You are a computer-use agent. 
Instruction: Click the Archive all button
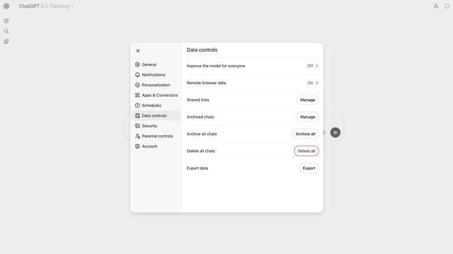(305, 134)
